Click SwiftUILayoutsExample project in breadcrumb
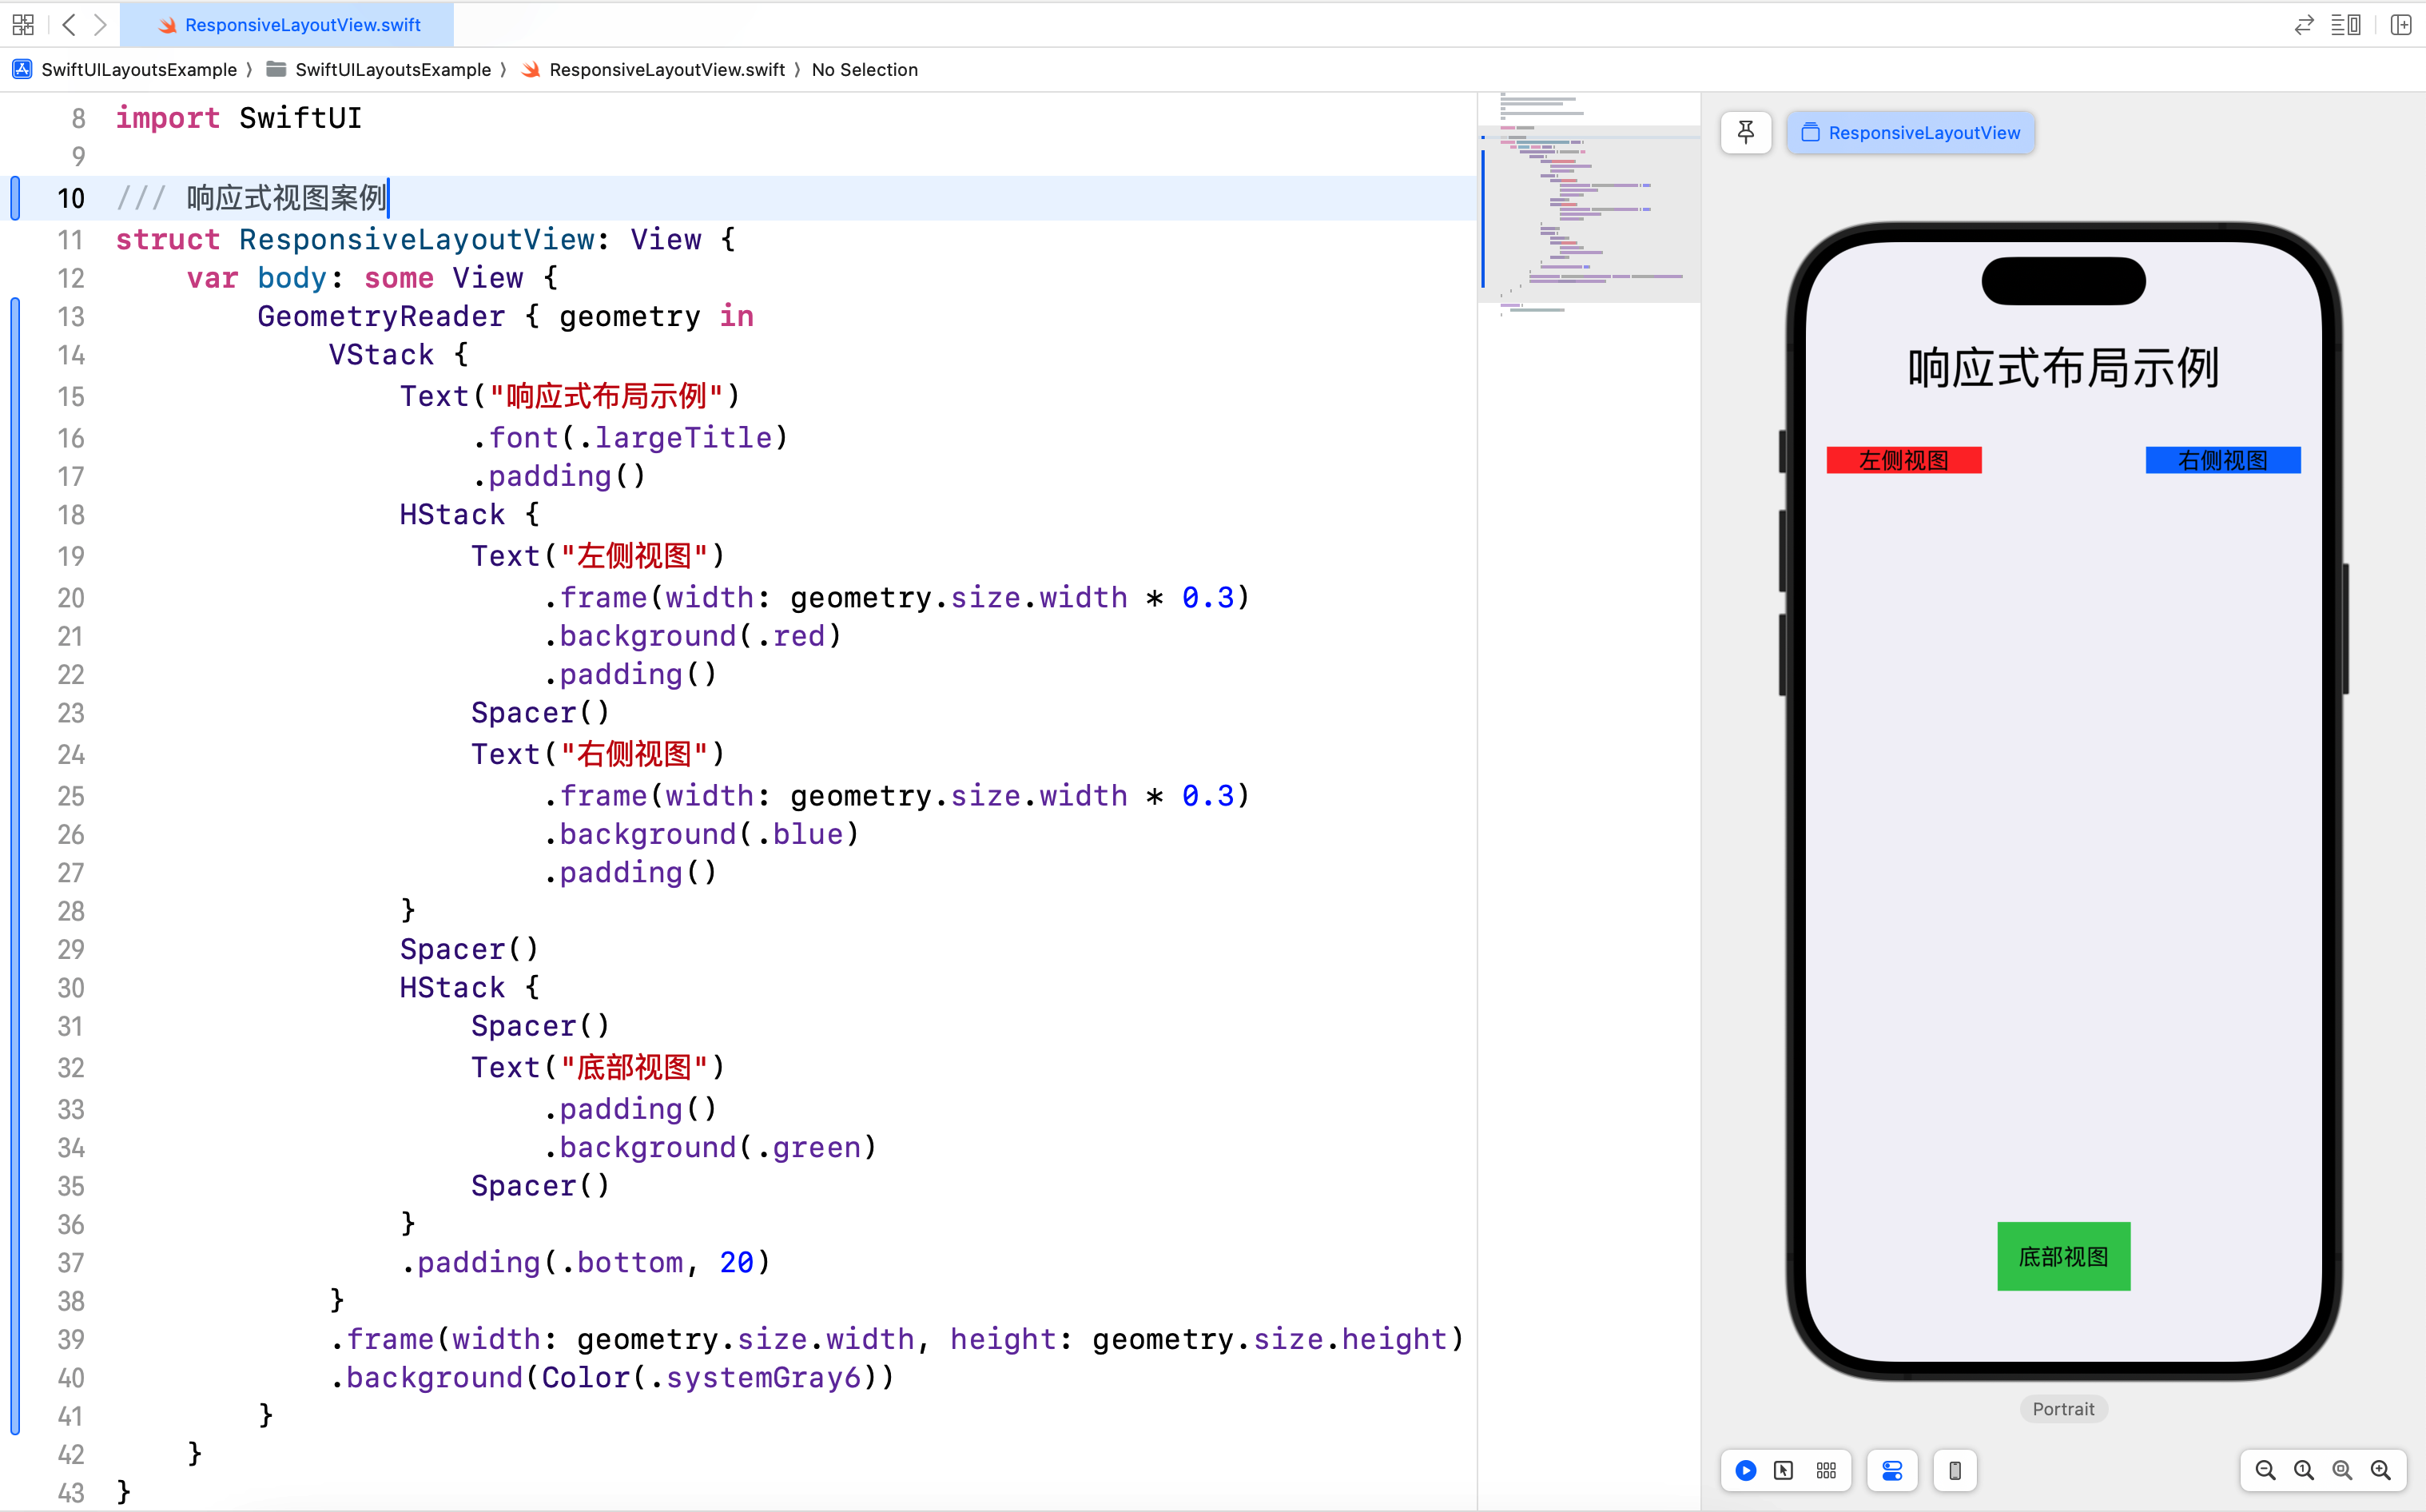Screen dimensions: 2426x1512 (x=125, y=69)
